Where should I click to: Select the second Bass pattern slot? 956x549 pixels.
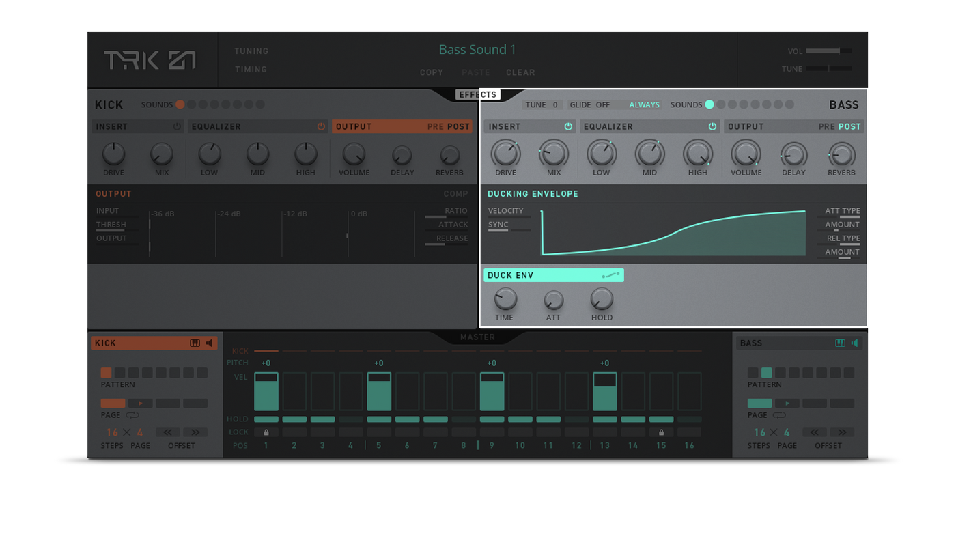tap(767, 373)
